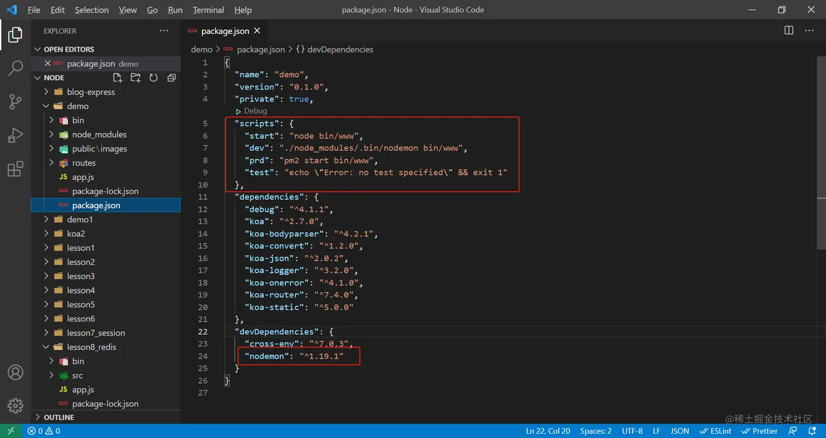Close the package.json editor tab
Viewport: 826px width, 438px height.
pos(257,31)
